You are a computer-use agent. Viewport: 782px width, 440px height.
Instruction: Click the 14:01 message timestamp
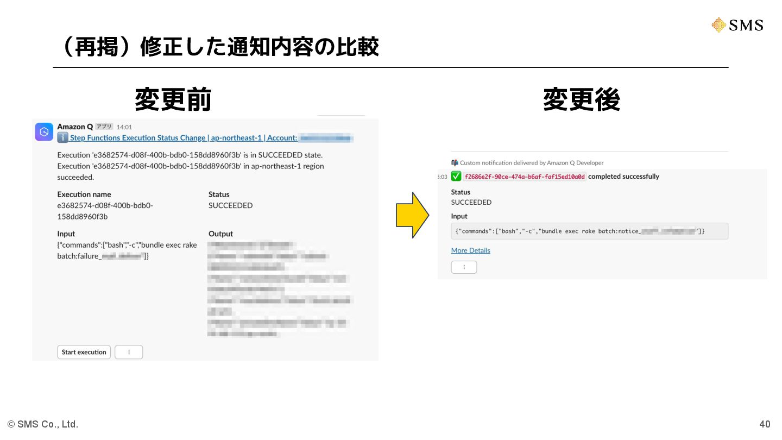click(124, 127)
